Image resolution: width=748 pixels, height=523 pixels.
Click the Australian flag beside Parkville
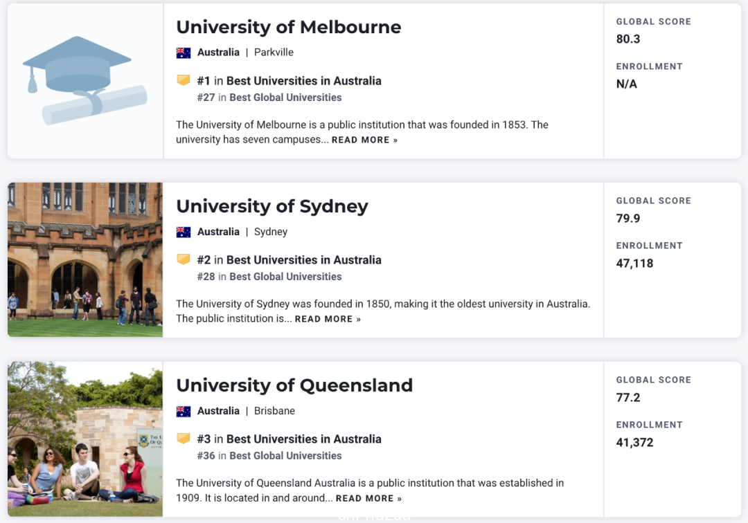[183, 53]
